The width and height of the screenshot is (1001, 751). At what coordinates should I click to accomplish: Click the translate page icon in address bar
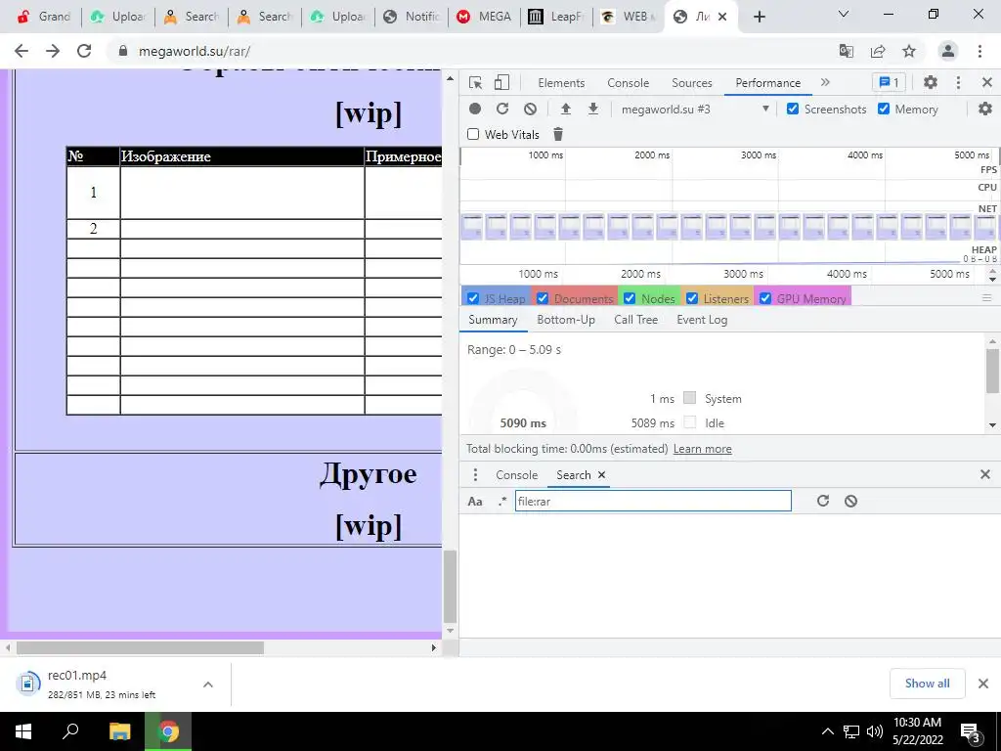847,51
